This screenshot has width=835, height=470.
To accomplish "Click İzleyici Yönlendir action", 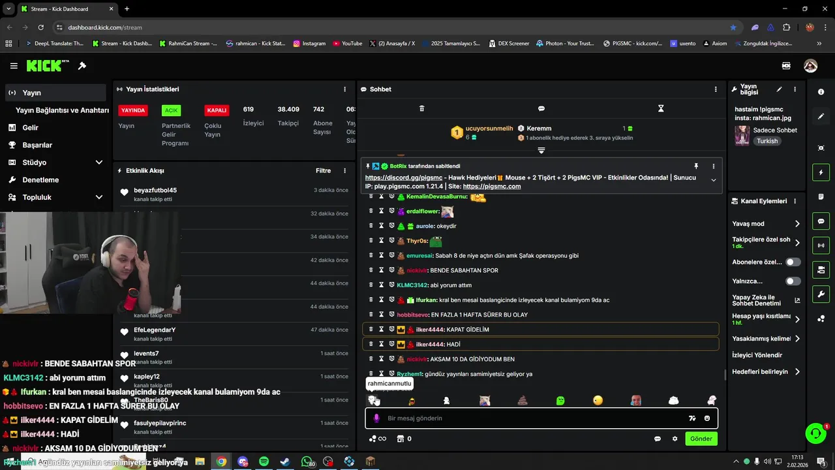I will coord(757,355).
